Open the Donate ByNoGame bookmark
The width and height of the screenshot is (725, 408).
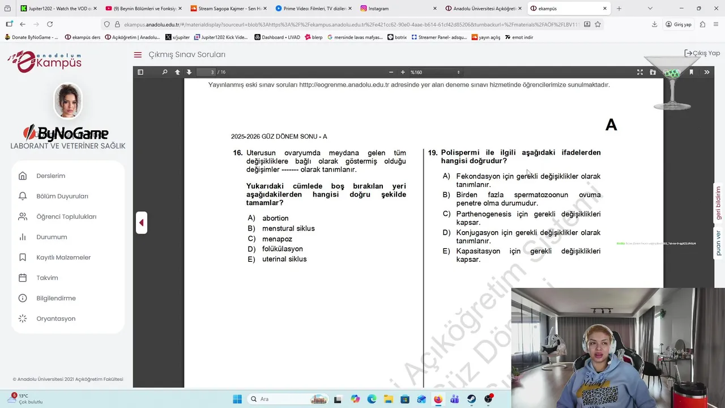32,37
